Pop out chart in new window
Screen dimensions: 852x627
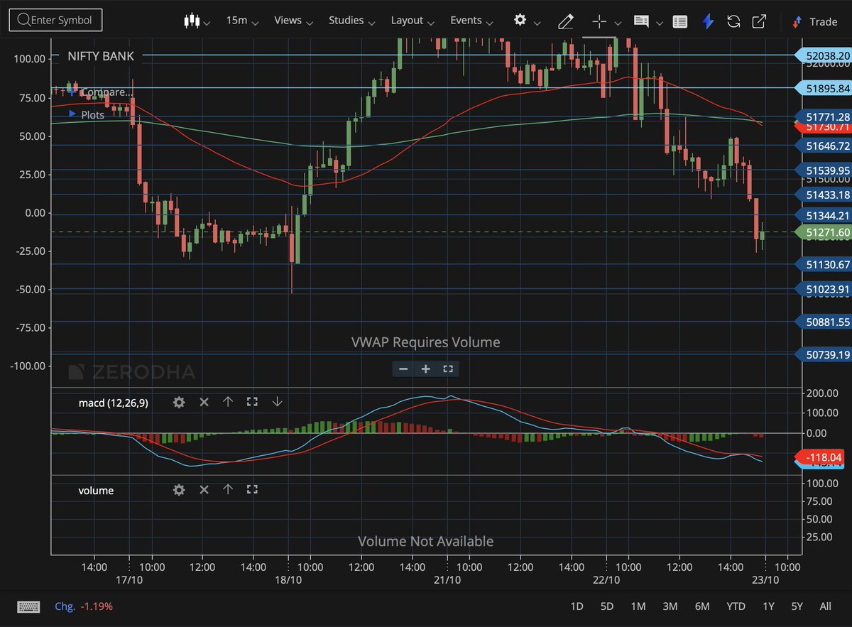tap(759, 21)
